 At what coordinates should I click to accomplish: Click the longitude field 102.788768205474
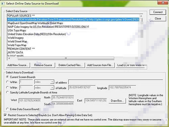(122, 87)
